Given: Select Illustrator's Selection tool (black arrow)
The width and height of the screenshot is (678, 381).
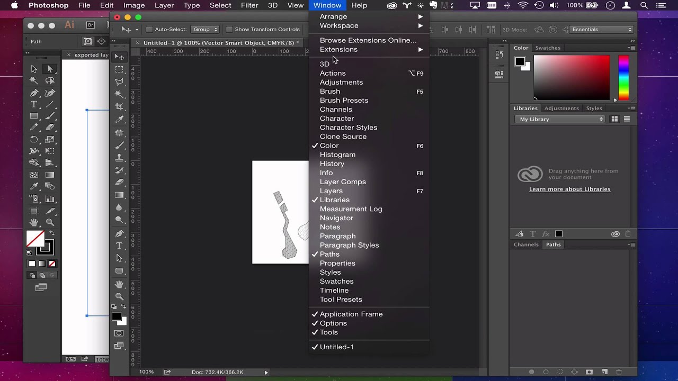Looking at the screenshot, I should [34, 69].
